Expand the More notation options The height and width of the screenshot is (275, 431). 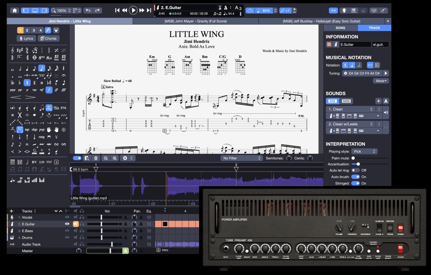click(x=381, y=81)
